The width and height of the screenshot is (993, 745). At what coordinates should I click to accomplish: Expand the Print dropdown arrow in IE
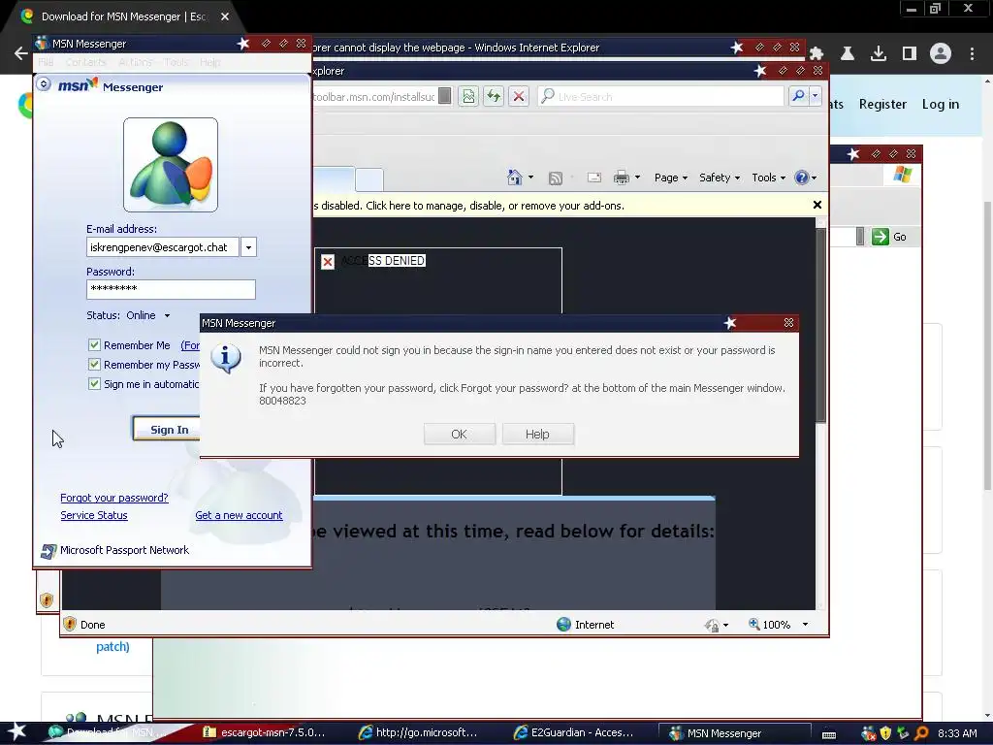[x=637, y=178]
